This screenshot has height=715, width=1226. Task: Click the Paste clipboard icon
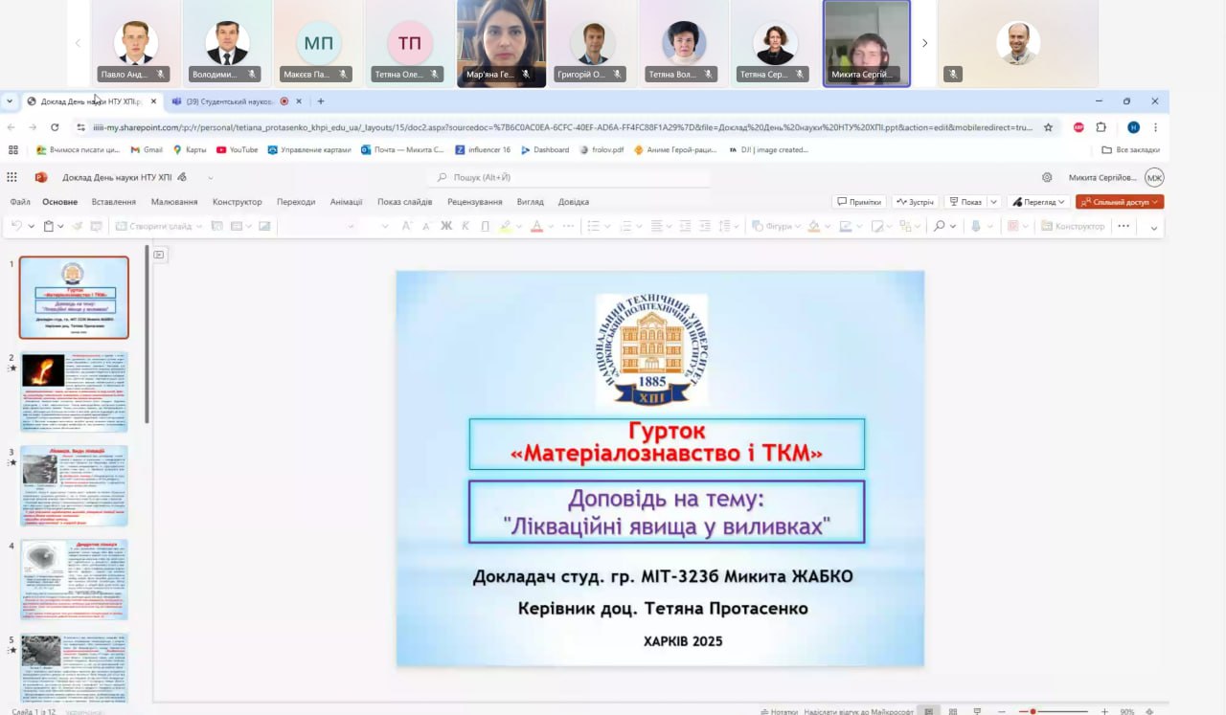pyautogui.click(x=49, y=226)
